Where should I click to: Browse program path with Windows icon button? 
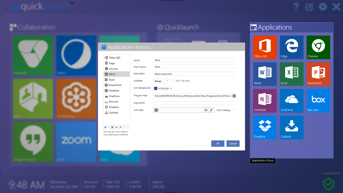234,96
